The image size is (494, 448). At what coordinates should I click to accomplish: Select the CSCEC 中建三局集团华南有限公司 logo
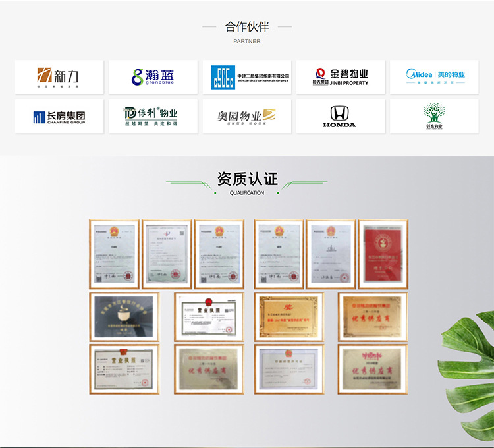pyautogui.click(x=247, y=77)
